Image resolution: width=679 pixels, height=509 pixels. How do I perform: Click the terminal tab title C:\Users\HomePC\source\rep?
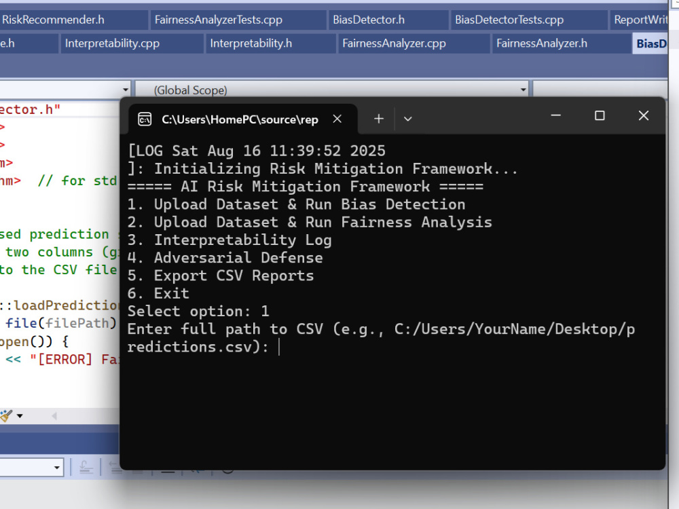(x=240, y=119)
